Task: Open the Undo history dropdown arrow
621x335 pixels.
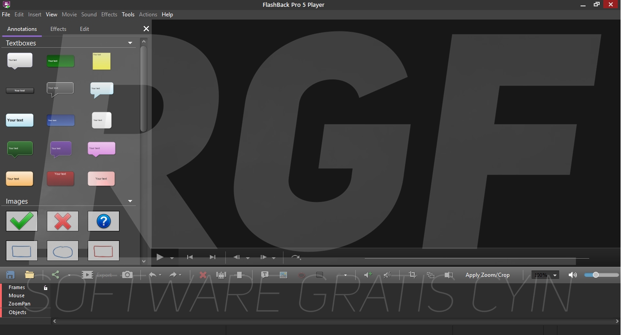Action: [x=160, y=275]
